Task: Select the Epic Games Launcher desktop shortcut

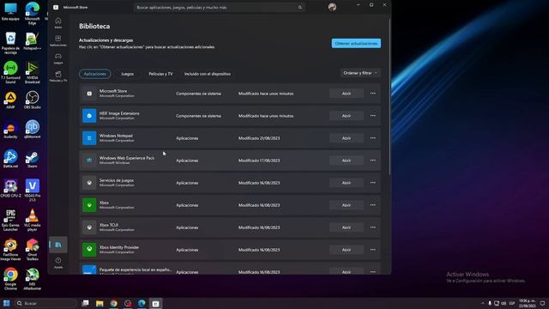Action: point(10,220)
